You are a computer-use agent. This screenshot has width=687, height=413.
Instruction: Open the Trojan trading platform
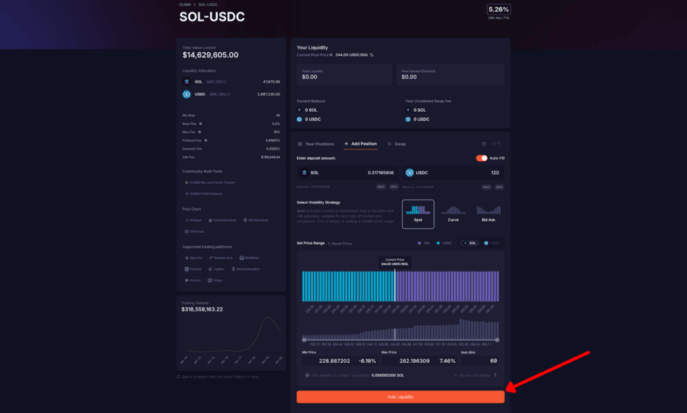215,280
